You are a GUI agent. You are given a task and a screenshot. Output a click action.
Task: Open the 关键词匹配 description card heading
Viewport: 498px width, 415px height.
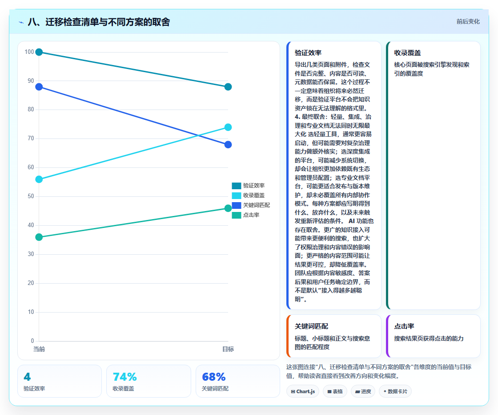tap(311, 326)
